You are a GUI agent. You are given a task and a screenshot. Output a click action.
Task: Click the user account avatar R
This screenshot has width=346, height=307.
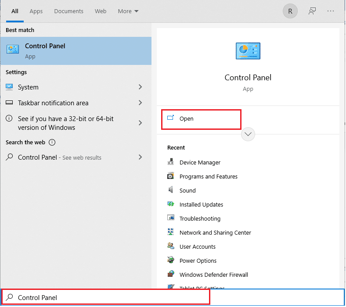[x=290, y=11]
